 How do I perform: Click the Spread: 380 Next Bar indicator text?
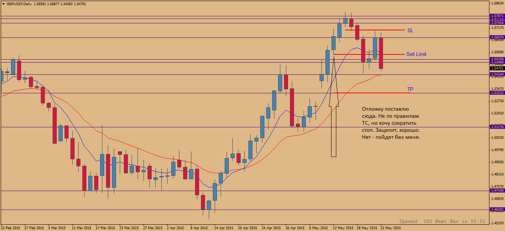[x=442, y=221]
